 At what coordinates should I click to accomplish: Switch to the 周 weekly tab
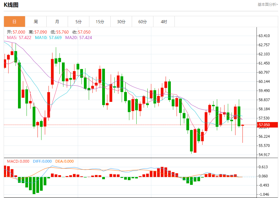[36, 22]
